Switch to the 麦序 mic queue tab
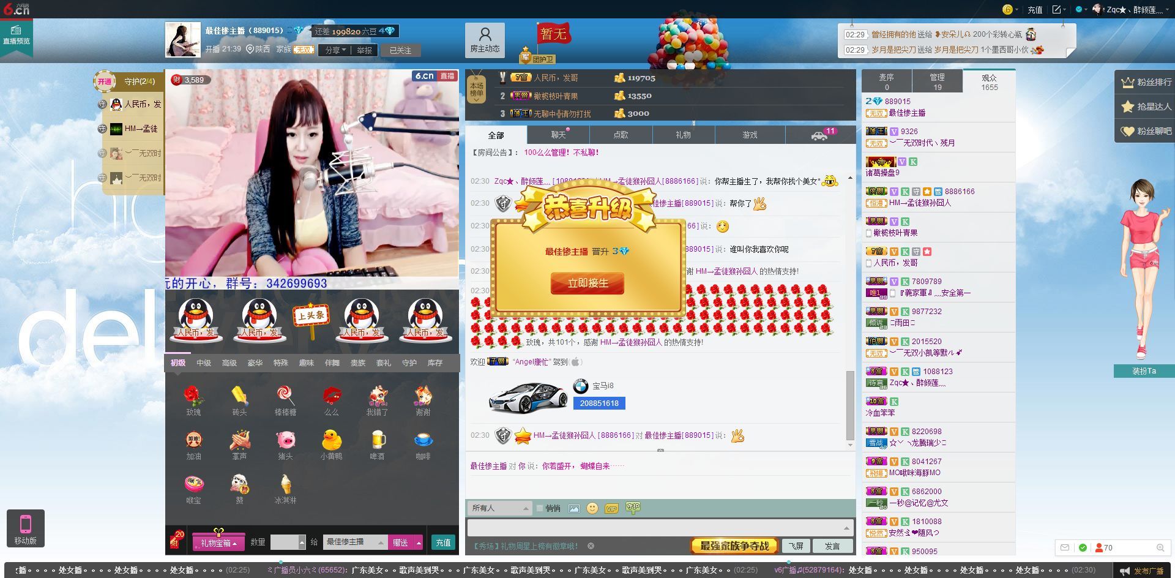 point(887,81)
